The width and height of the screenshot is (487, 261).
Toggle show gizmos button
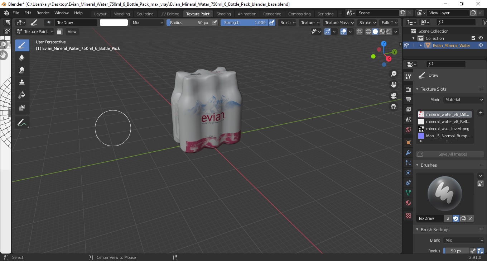[327, 32]
